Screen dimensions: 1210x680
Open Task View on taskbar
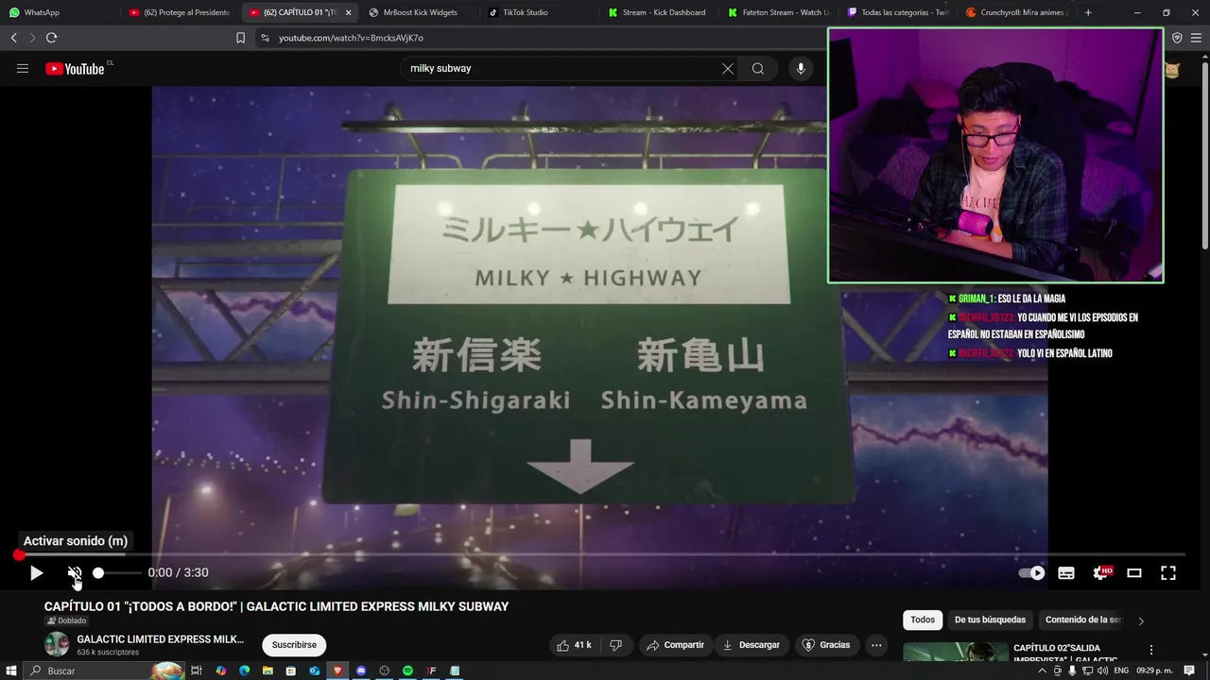click(x=197, y=671)
